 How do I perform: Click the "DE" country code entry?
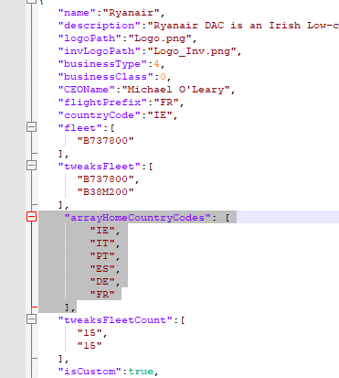tap(102, 282)
